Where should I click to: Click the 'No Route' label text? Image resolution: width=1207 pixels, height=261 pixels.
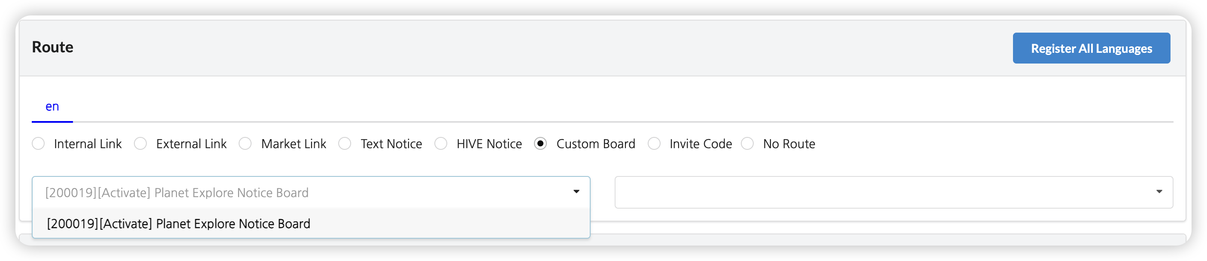tap(788, 144)
